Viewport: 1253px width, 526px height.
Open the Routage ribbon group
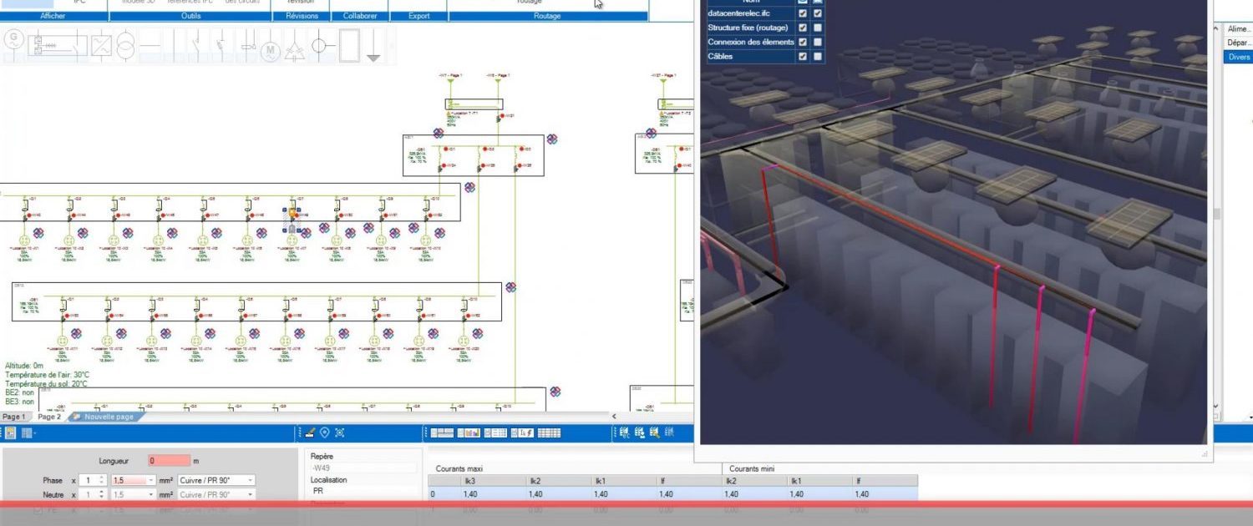547,16
